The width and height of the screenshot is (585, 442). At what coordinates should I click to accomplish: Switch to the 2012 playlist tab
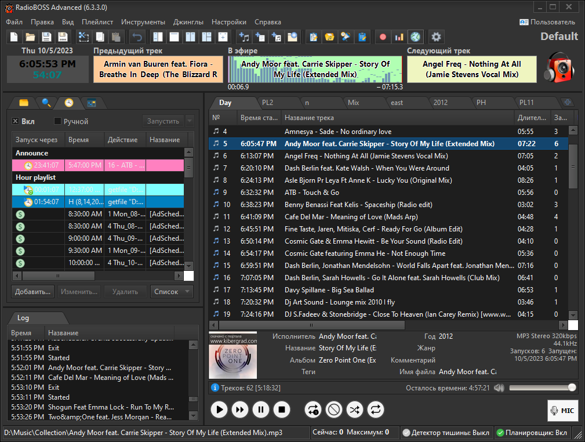pyautogui.click(x=441, y=103)
